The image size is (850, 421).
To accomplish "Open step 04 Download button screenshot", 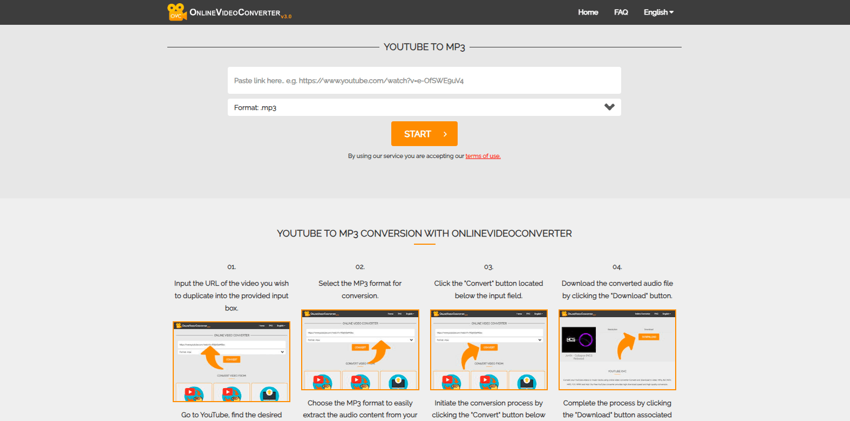I will [x=617, y=350].
